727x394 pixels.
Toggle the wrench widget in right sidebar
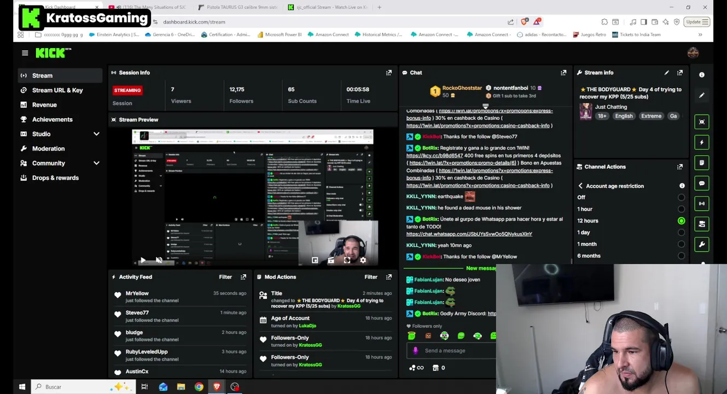tap(702, 245)
